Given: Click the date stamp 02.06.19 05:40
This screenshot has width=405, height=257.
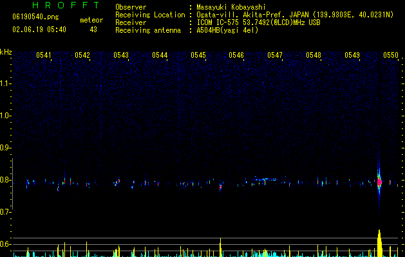Looking at the screenshot, I should click(39, 30).
